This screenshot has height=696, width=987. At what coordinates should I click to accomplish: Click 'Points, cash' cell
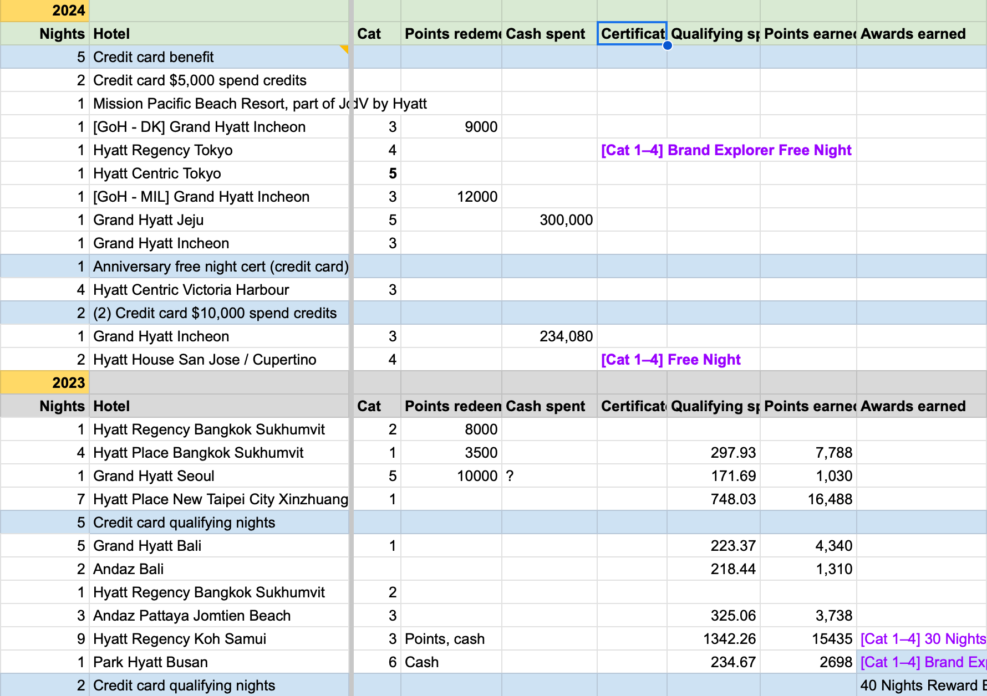coord(451,639)
